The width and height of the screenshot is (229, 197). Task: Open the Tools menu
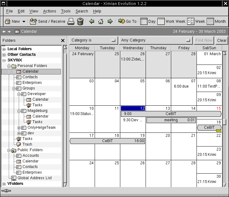pyautogui.click(x=66, y=11)
